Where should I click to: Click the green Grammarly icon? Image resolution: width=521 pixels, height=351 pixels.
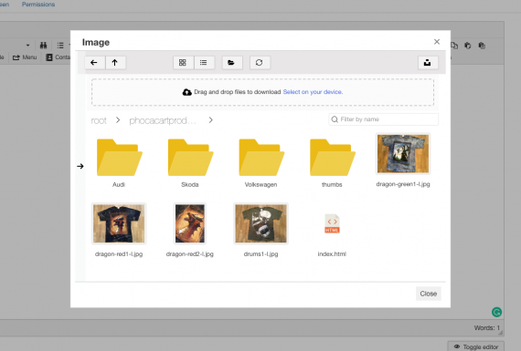click(x=496, y=312)
